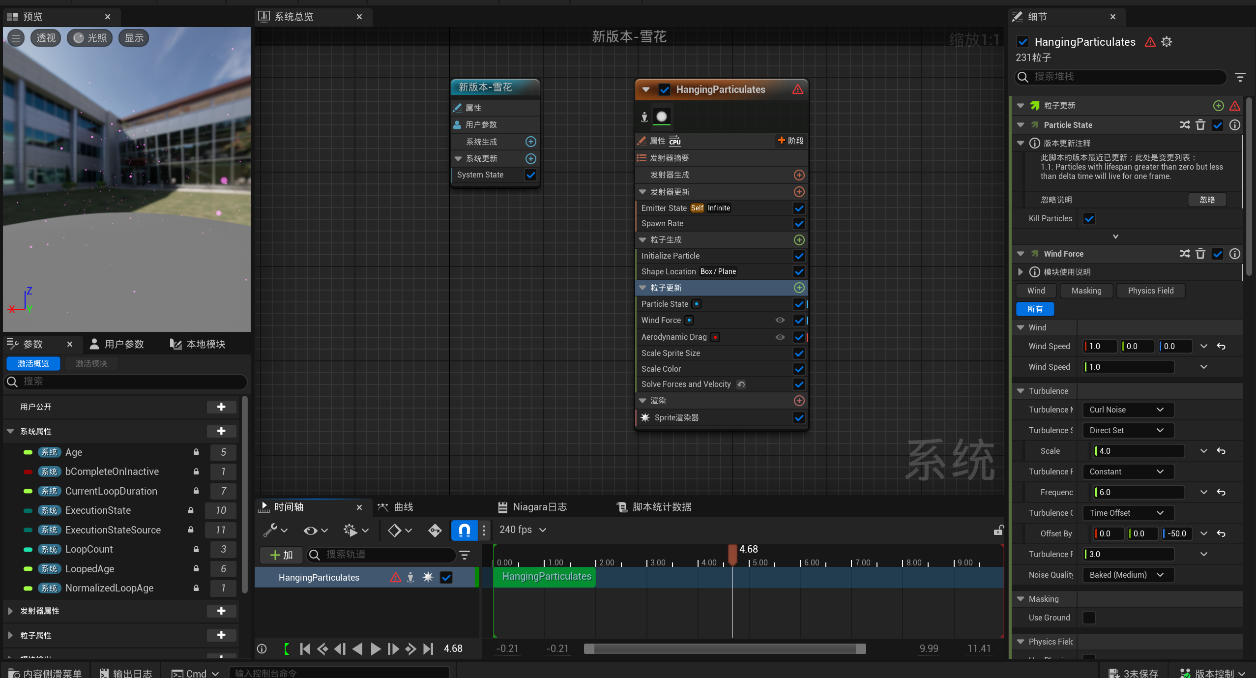Viewport: 1256px width, 678px height.
Task: Add module to 粒子更新 section in emitter
Action: (799, 288)
